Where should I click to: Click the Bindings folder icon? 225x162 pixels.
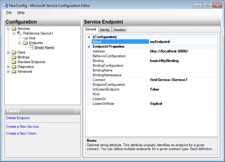[x=14, y=57]
